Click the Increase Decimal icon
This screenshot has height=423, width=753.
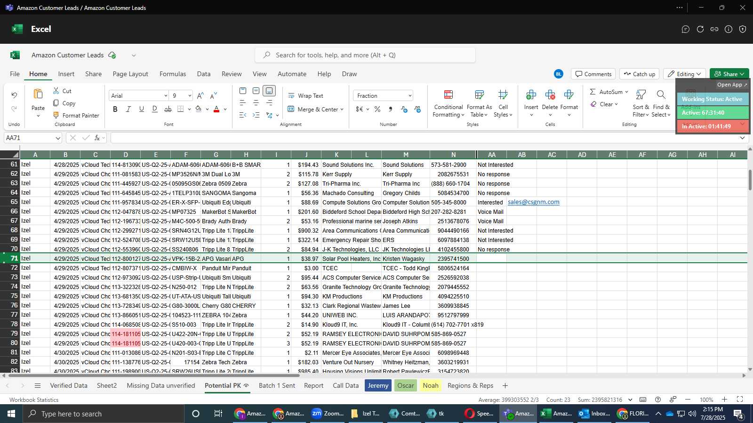(404, 109)
